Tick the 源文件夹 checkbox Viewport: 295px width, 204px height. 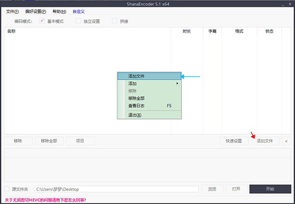point(7,189)
